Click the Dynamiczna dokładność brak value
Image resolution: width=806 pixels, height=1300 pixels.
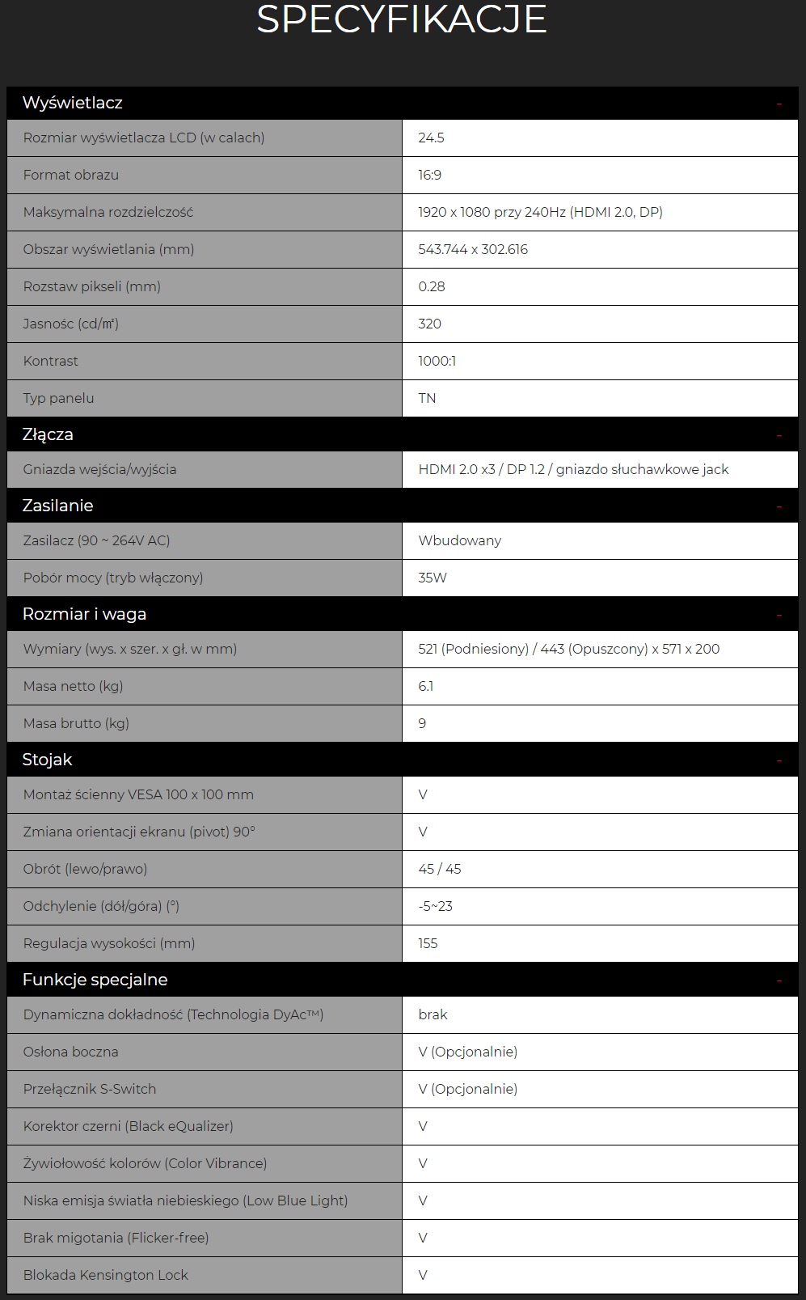(x=433, y=1014)
